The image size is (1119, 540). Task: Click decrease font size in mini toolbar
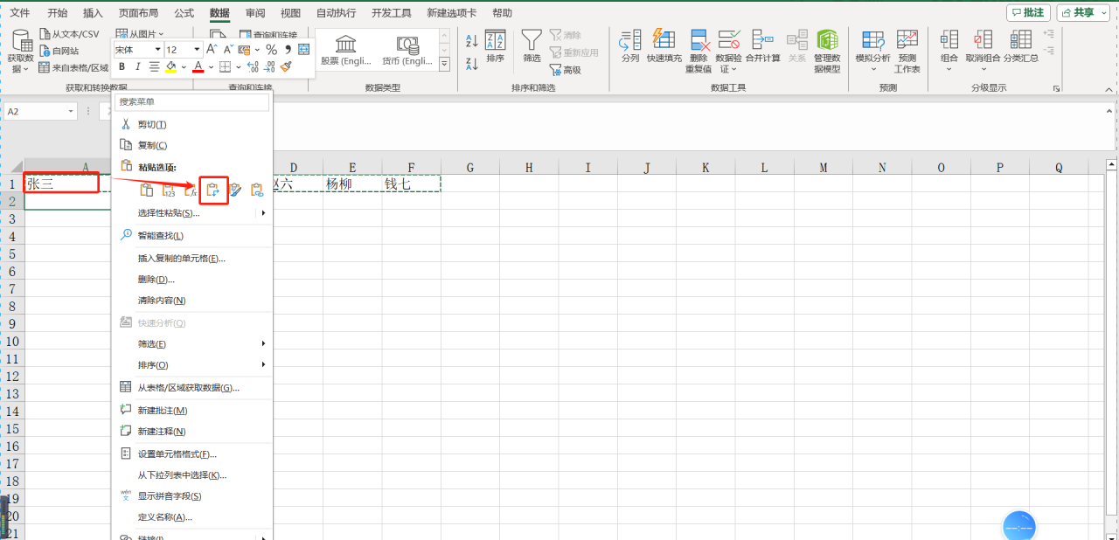228,50
